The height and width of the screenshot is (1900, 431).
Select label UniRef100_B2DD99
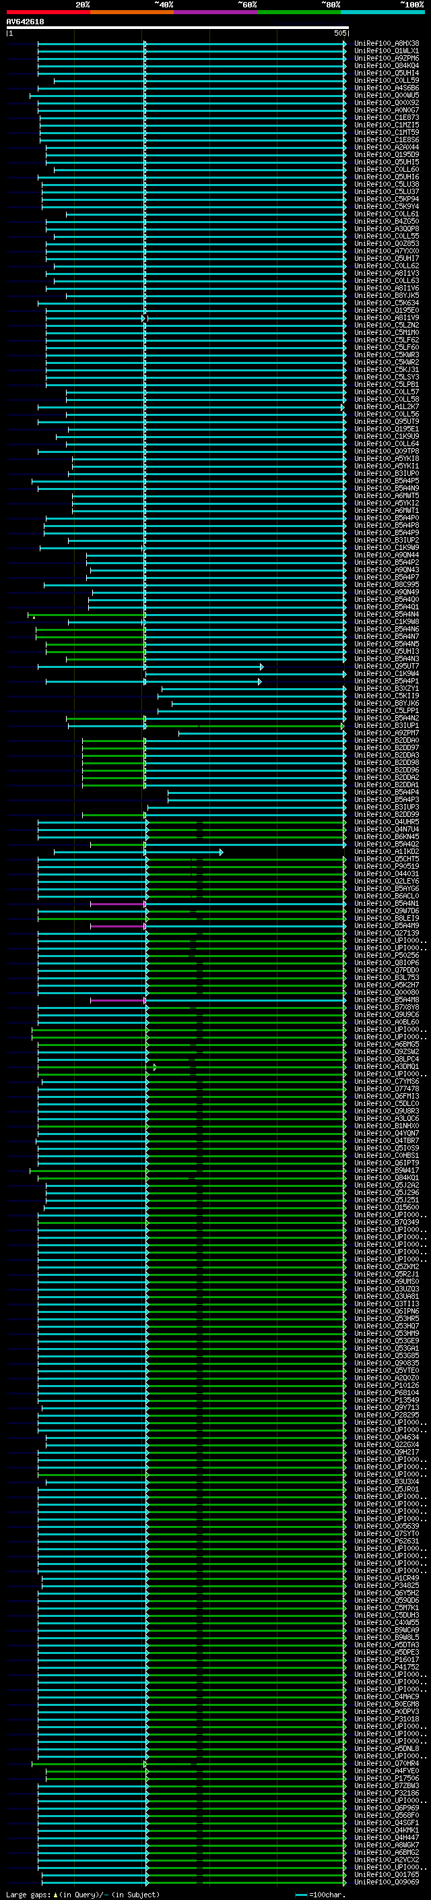pos(387,814)
